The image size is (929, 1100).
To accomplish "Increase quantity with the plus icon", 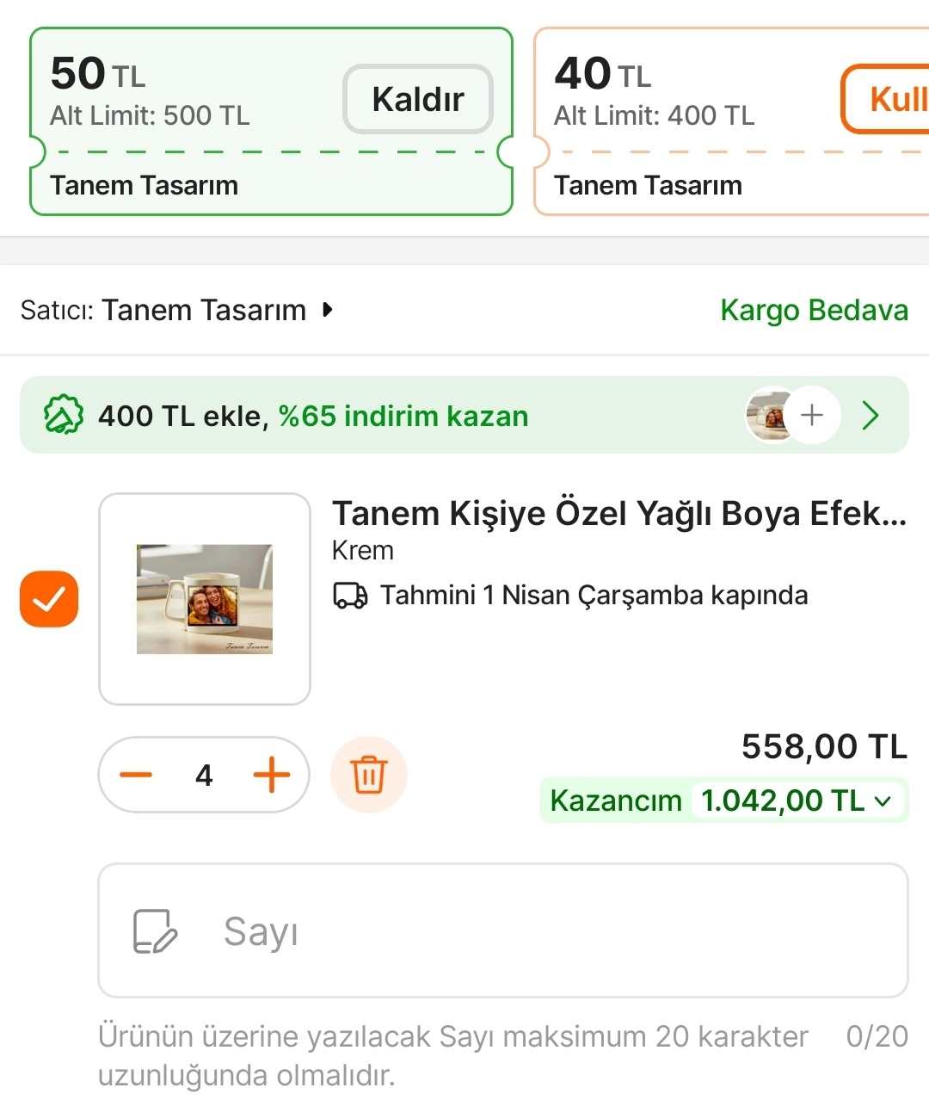I will pyautogui.click(x=272, y=775).
